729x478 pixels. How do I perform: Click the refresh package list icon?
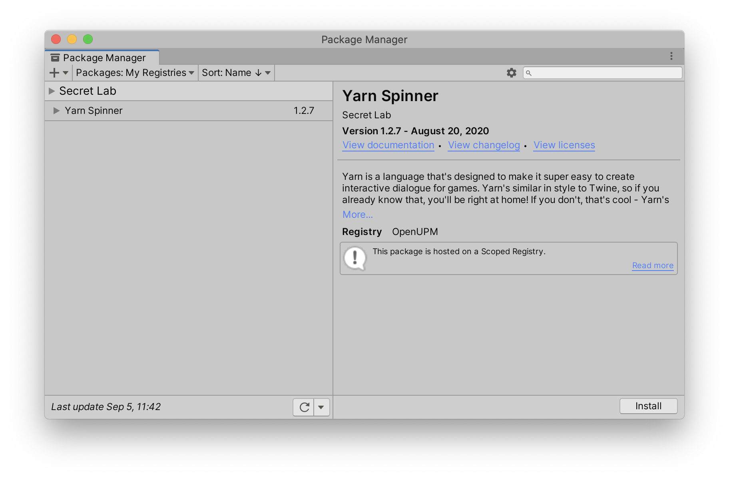(304, 407)
